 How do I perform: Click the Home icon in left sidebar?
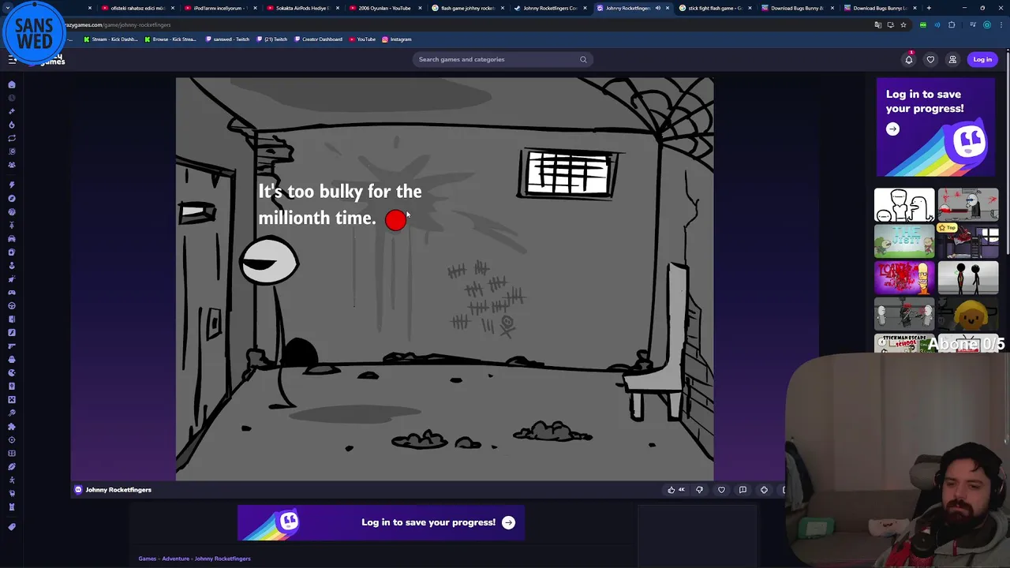click(x=12, y=84)
